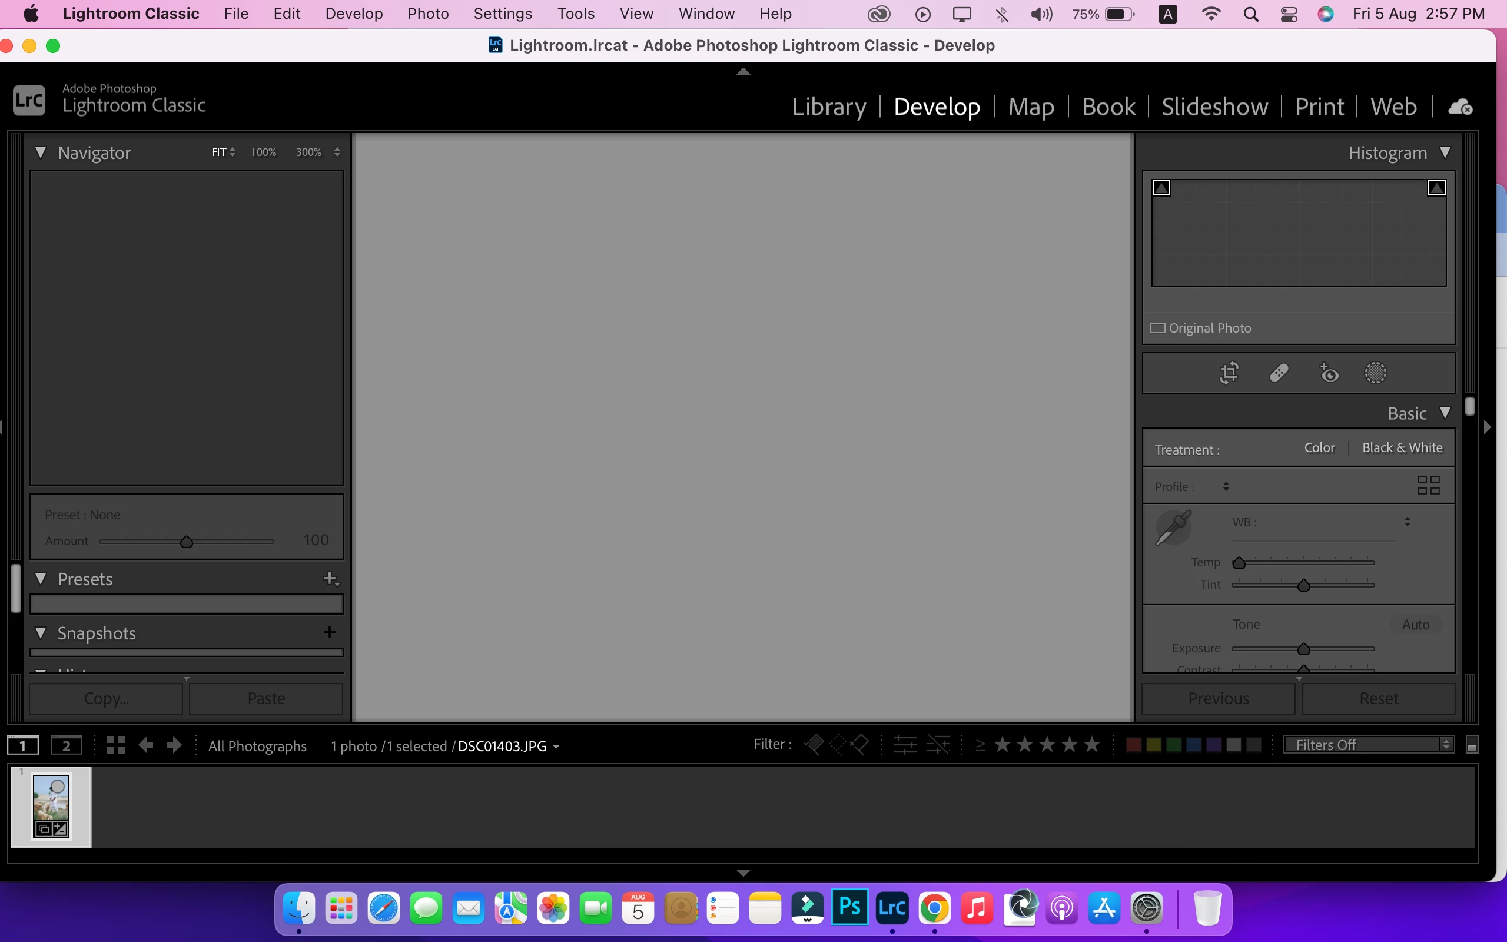Open the Masking tool
Viewport: 1507px width, 942px height.
[x=1375, y=373]
